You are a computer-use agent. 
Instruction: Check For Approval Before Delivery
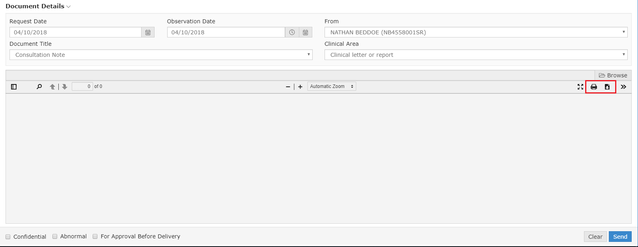pyautogui.click(x=95, y=236)
